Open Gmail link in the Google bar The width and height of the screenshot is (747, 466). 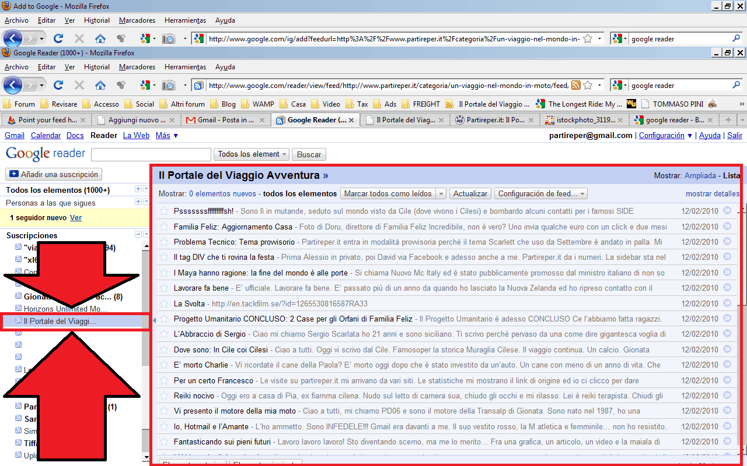15,136
